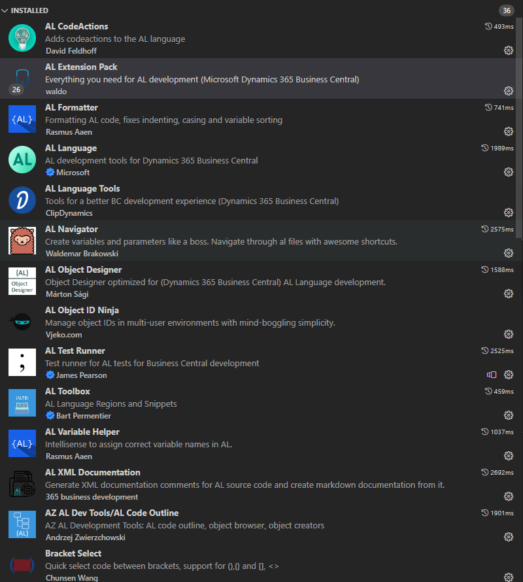The height and width of the screenshot is (582, 523).
Task: Open manage gear for AL Variable Helper
Action: click(509, 456)
